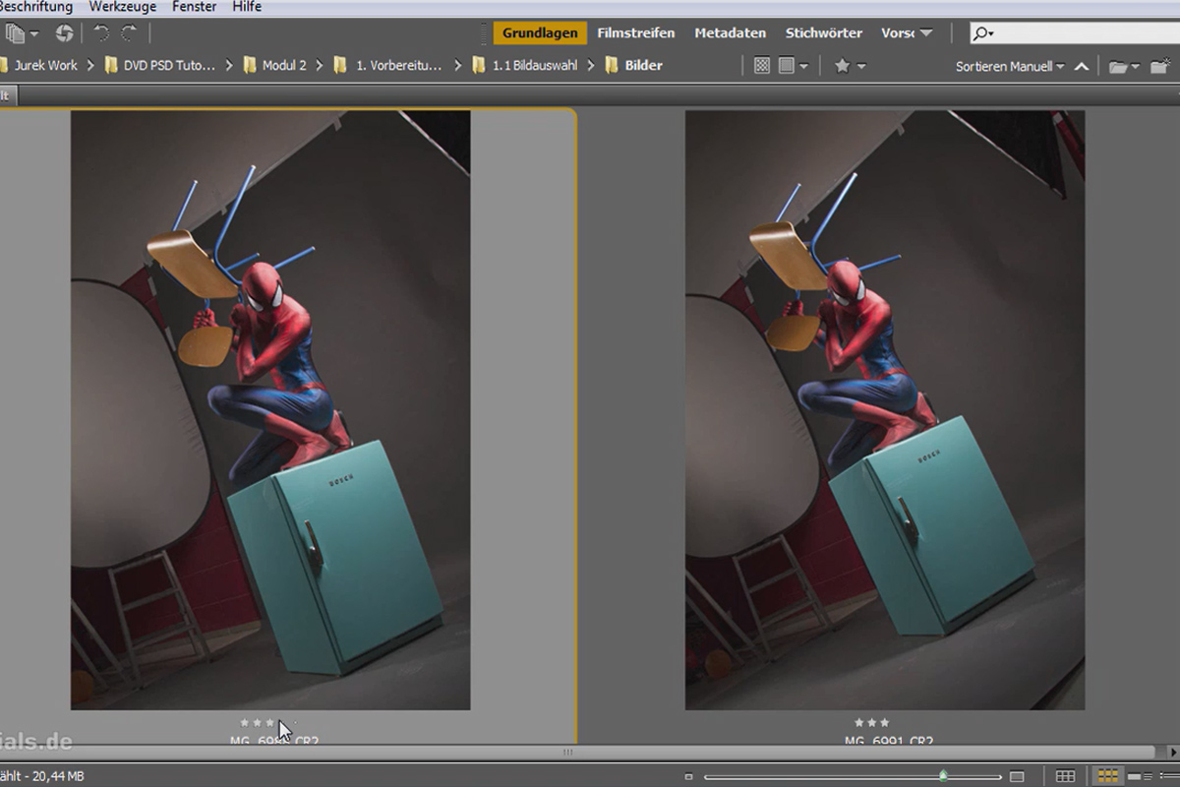Expand chevron after 1.1 Bildauswahl
Viewport: 1180px width, 787px height.
[592, 66]
